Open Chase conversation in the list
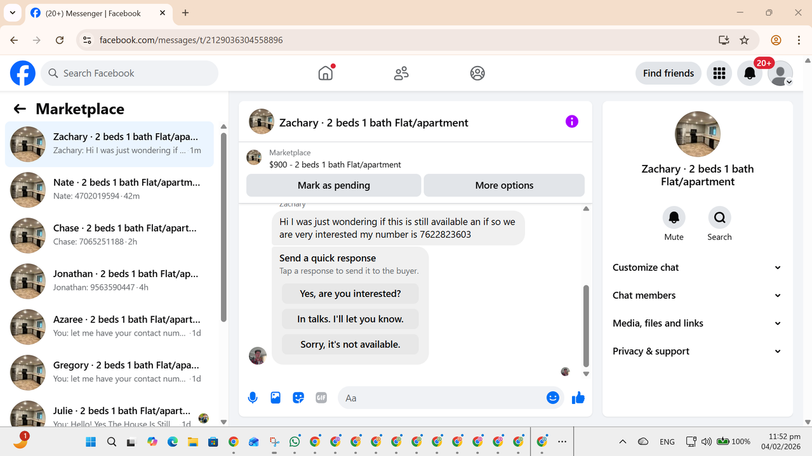Screen dimensions: 812x456 coord(109,235)
